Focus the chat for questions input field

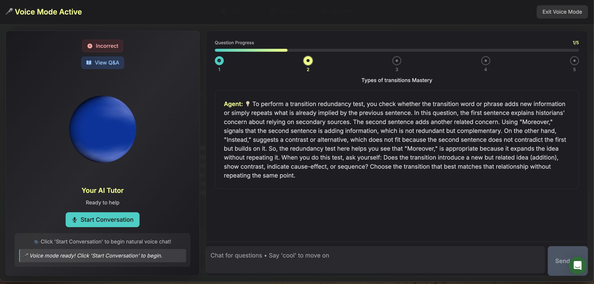pos(375,260)
